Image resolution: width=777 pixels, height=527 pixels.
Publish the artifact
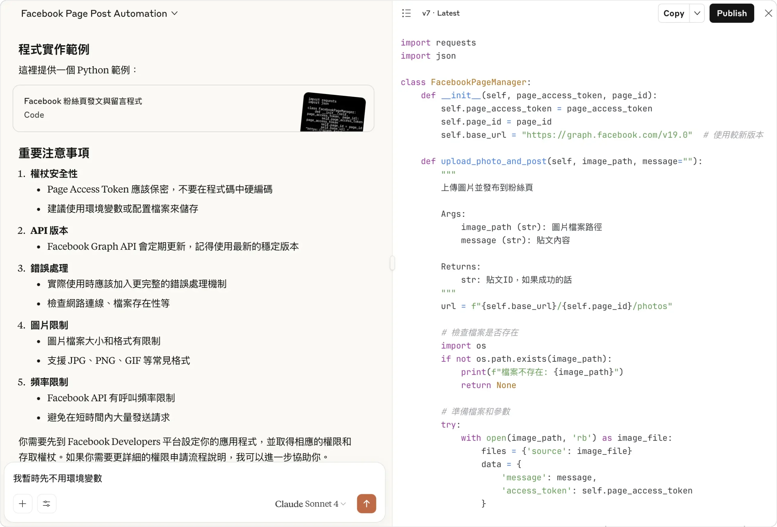pyautogui.click(x=731, y=13)
